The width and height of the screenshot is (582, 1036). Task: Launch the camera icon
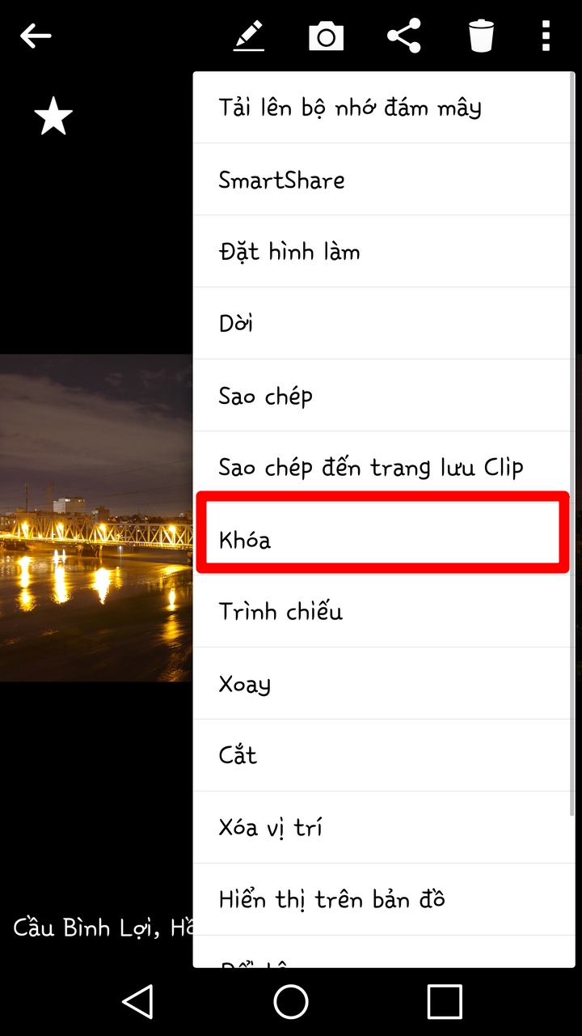click(x=327, y=36)
